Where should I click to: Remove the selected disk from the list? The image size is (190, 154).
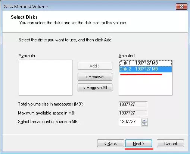[95, 77]
